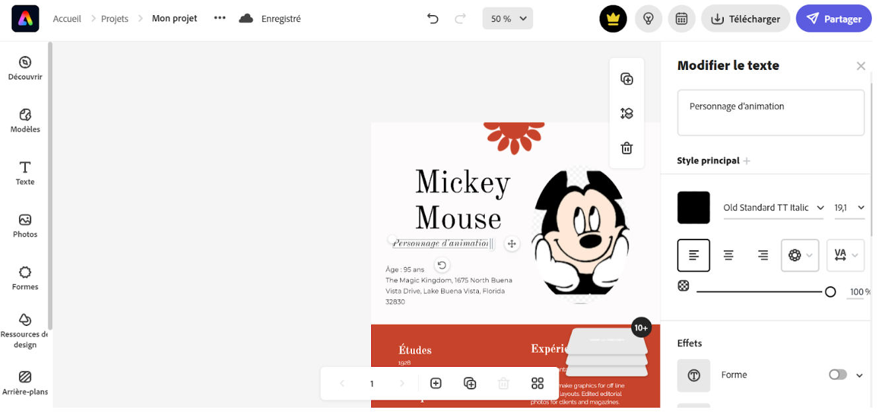Delete selected element with trash icon
The width and height of the screenshot is (877, 413).
tap(627, 148)
